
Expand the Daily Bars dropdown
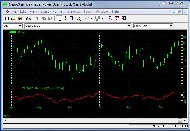171,26
